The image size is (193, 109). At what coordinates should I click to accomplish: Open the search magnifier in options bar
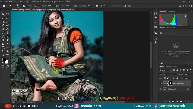pyautogui.click(x=180, y=6)
